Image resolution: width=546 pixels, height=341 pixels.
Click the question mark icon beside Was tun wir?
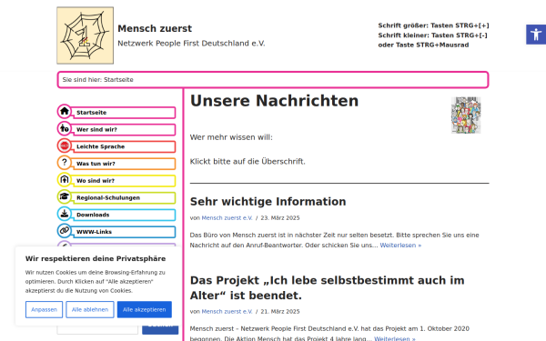pos(65,163)
